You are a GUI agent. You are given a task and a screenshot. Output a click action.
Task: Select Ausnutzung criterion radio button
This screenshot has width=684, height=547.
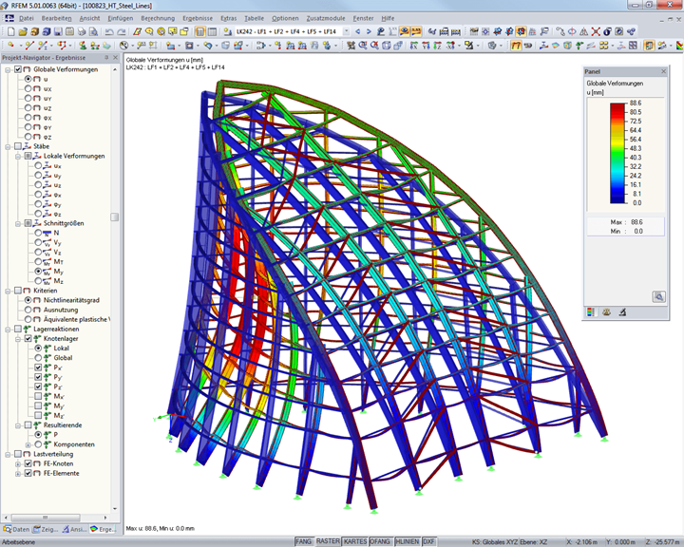click(x=28, y=310)
